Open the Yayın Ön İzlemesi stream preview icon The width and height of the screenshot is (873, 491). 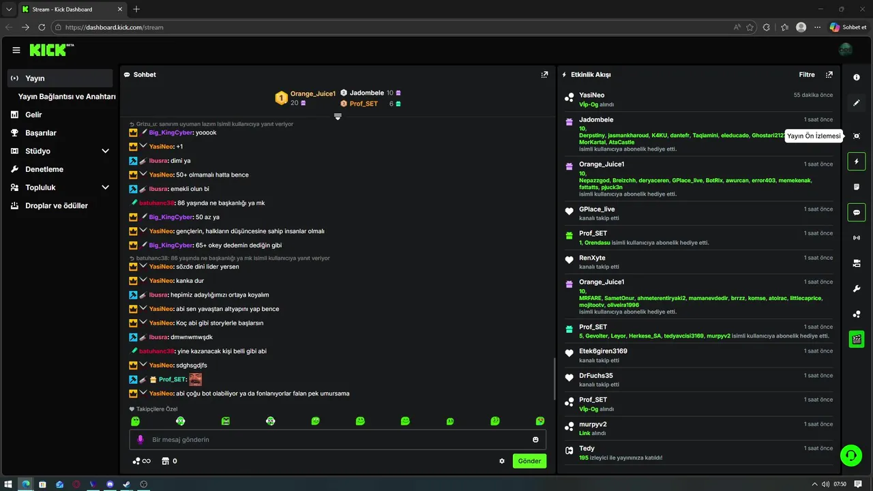(857, 136)
